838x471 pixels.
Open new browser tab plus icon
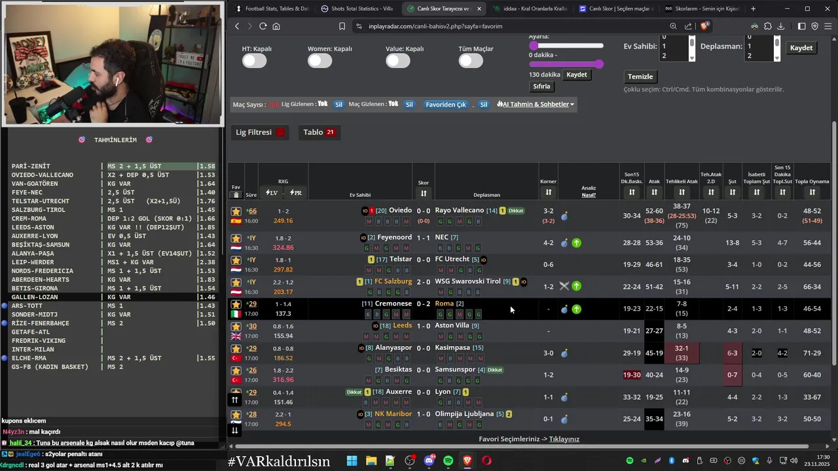coord(753,9)
